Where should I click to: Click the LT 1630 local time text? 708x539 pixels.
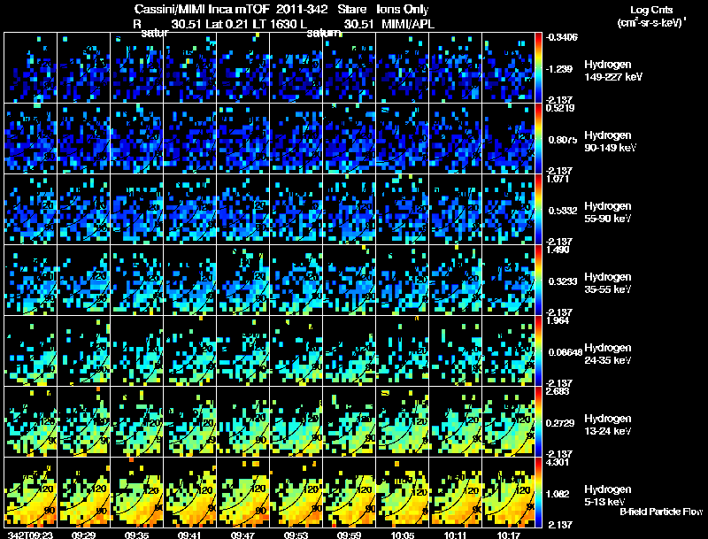click(274, 24)
